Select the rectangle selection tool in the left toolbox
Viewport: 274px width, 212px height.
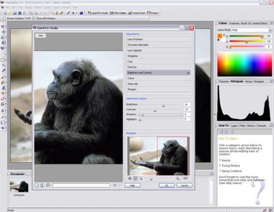(x=3, y=55)
